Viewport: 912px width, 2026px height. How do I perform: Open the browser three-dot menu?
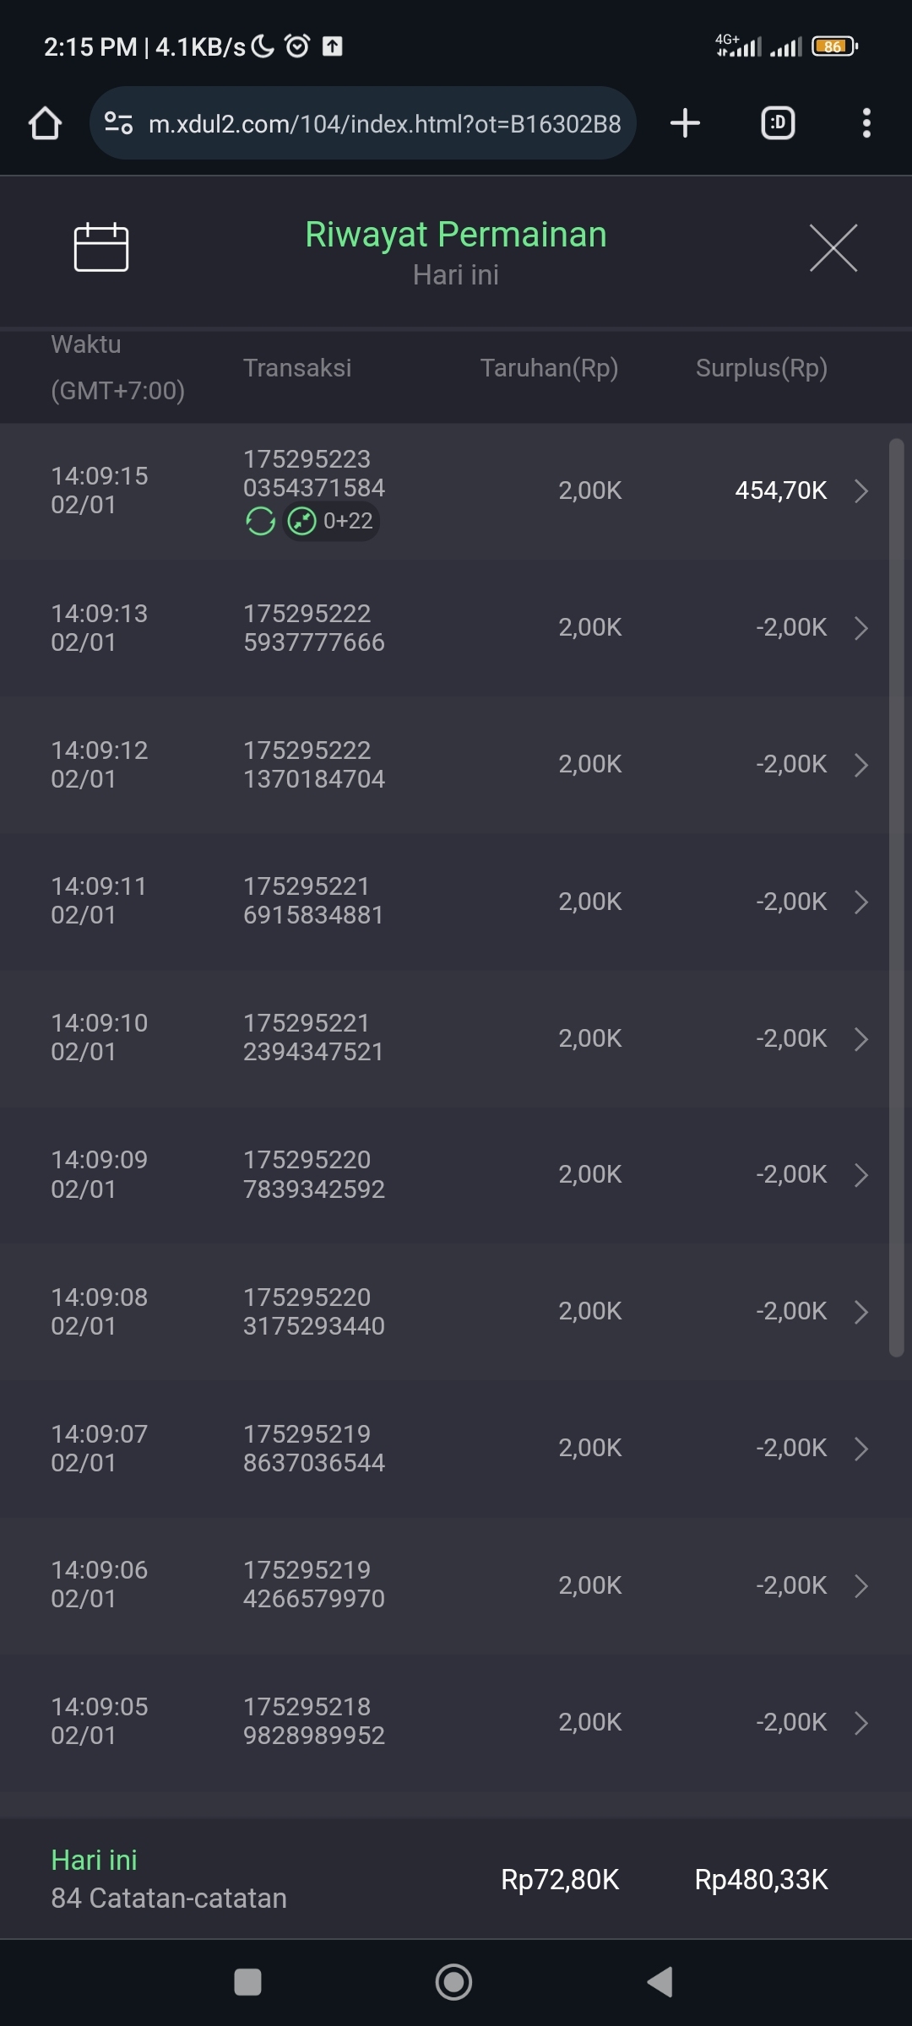866,123
